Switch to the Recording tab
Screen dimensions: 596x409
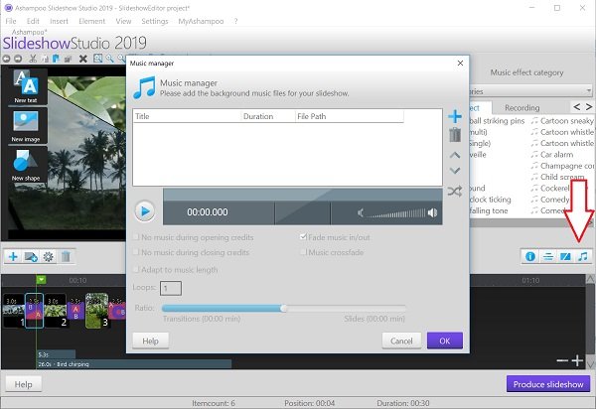pyautogui.click(x=522, y=108)
